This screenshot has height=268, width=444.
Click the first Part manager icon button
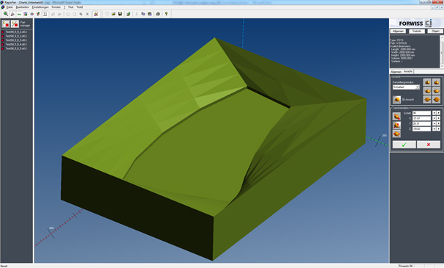click(x=6, y=24)
